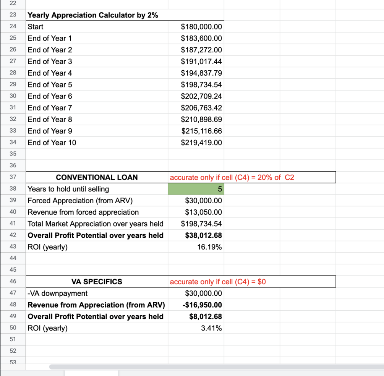
Task: Select the End of Year 2 label
Action: pyautogui.click(x=50, y=50)
